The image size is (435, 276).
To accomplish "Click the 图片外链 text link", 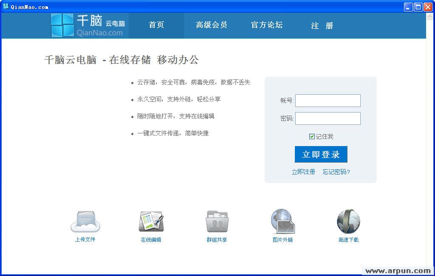I will (x=282, y=239).
